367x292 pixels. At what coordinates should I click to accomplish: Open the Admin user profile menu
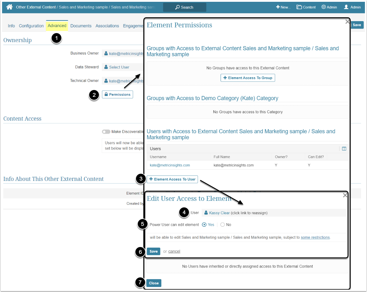pos(352,7)
